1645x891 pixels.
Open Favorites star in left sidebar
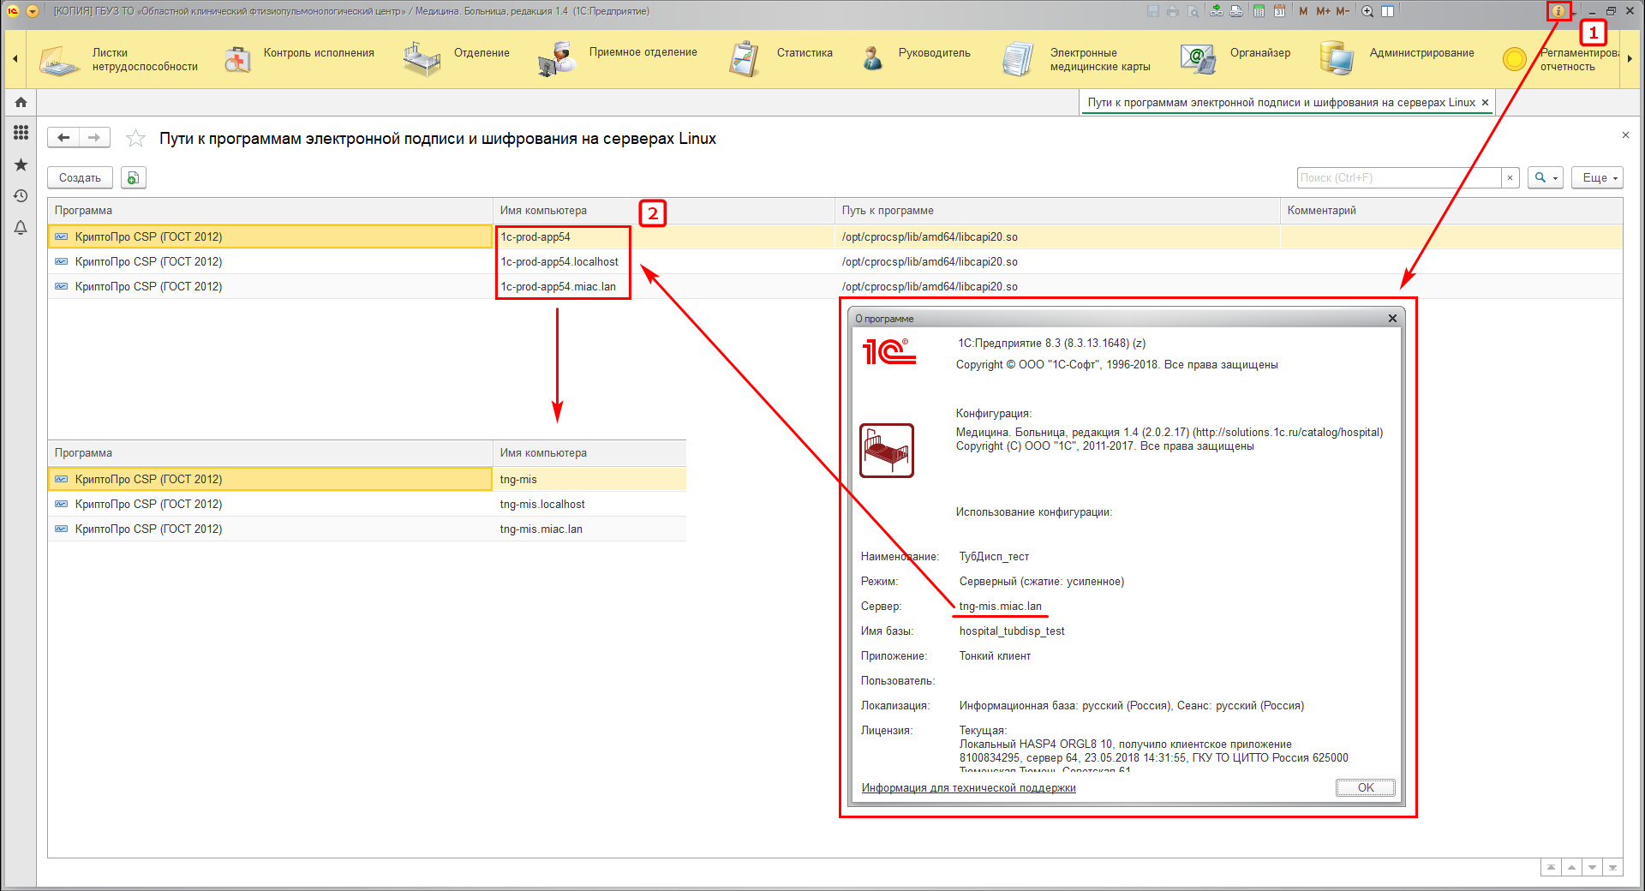[21, 164]
